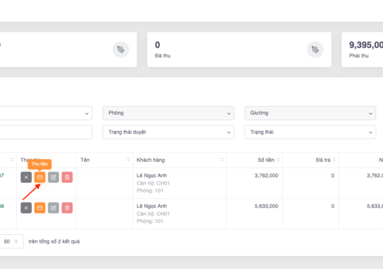Click the edit pencil icon in second row
383x269 pixels.
[53, 207]
